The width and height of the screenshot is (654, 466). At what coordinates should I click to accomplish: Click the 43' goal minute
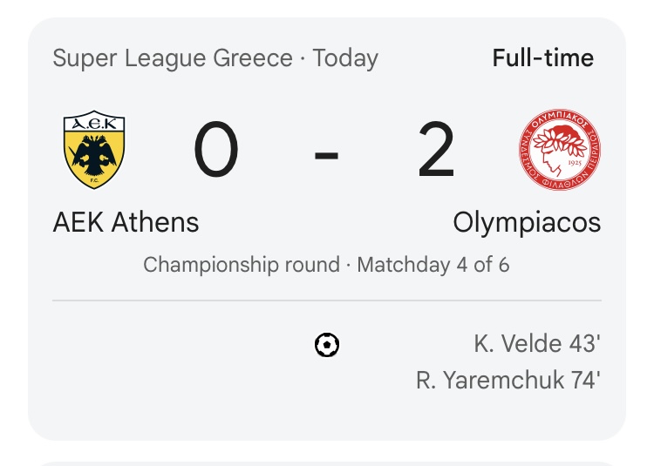click(584, 344)
